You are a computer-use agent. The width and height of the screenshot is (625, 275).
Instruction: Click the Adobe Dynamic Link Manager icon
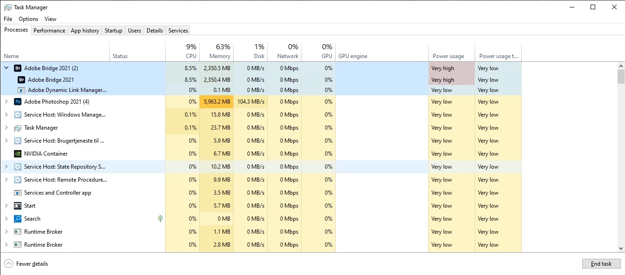click(x=21, y=90)
